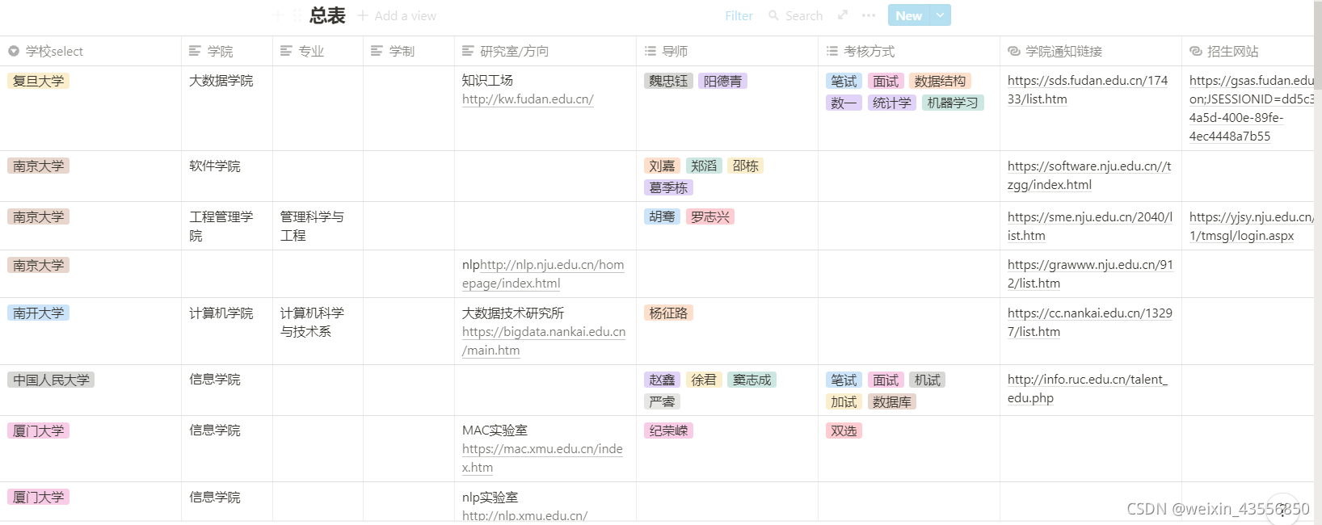The image size is (1322, 525).
Task: Click the 复旦大学 select tag
Action: pos(39,81)
